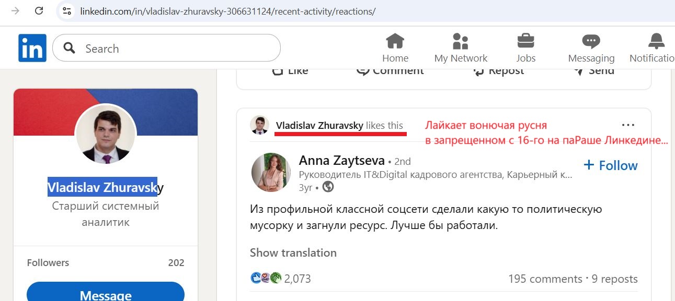The height and width of the screenshot is (301, 675).
Task: Click the browser forward arrow
Action: (15, 10)
